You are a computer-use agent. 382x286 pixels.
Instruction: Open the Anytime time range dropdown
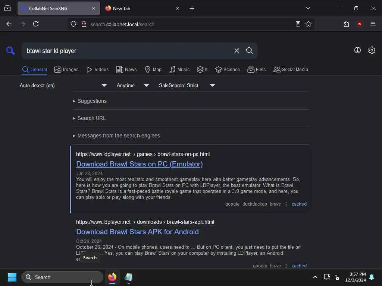(x=132, y=85)
